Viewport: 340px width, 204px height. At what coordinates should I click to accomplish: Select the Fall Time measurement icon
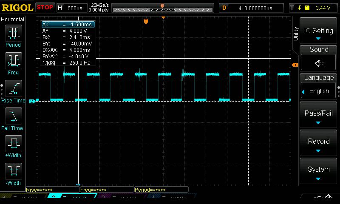pos(14,116)
